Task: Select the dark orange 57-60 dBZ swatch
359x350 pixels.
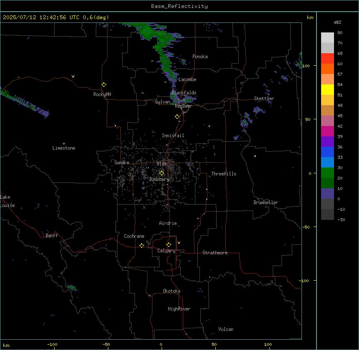Action: click(x=327, y=69)
